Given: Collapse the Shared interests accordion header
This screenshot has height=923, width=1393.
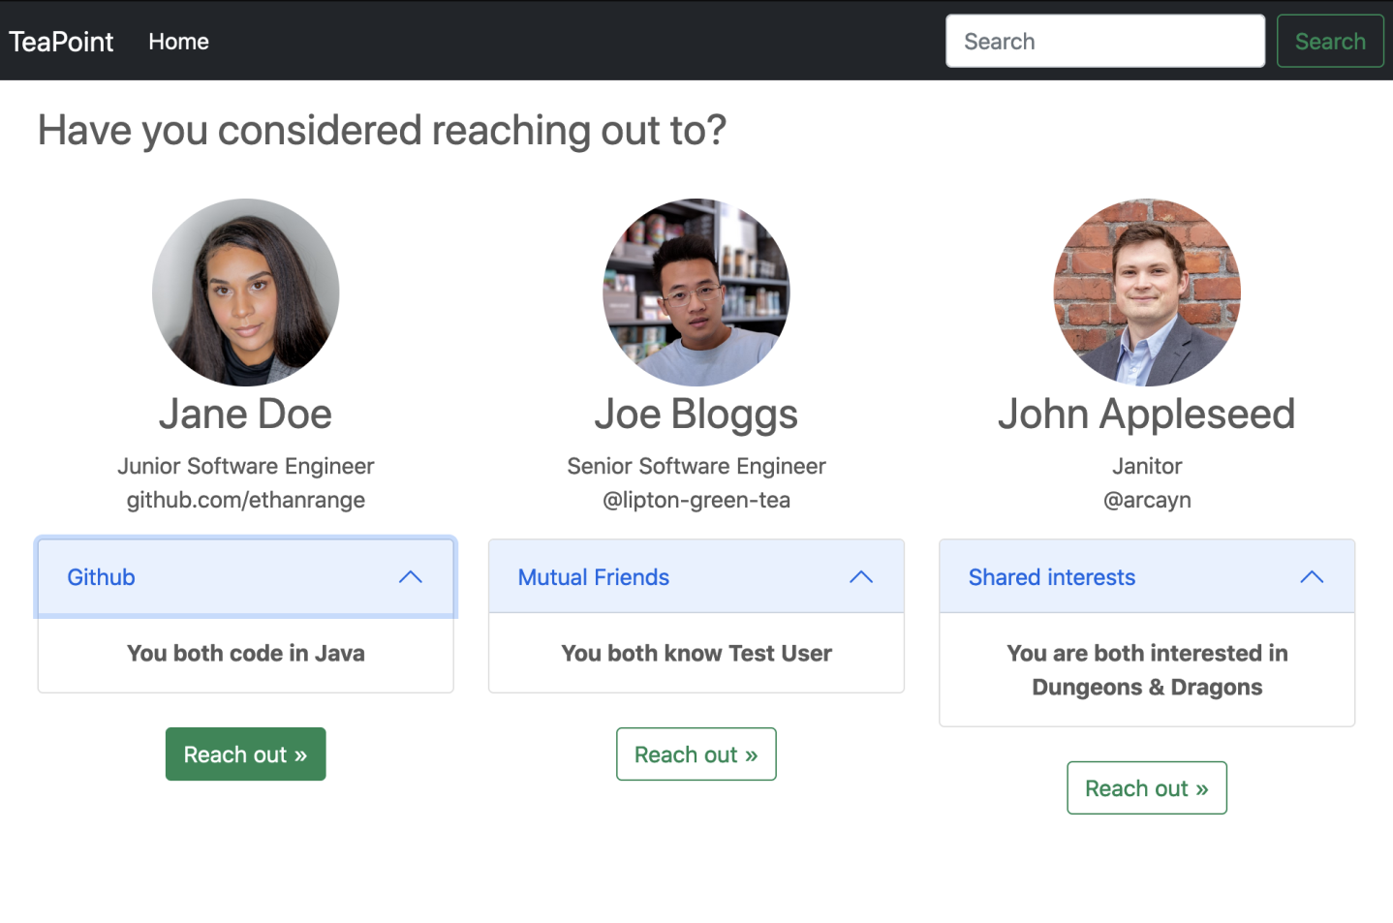Looking at the screenshot, I should tap(1147, 577).
